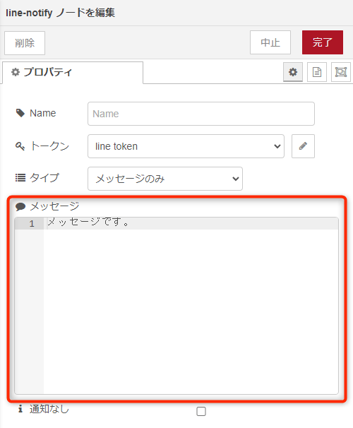The image size is (353, 428).
Task: Click the 削除 button
Action: (x=25, y=43)
